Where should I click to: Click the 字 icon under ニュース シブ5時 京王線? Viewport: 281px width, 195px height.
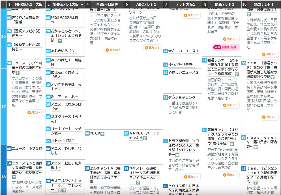(x=17, y=73)
